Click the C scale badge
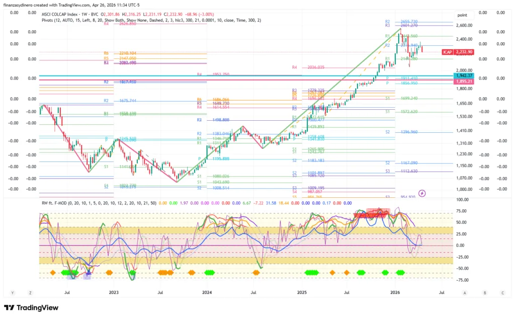515x318 pixels. [x=502, y=292]
